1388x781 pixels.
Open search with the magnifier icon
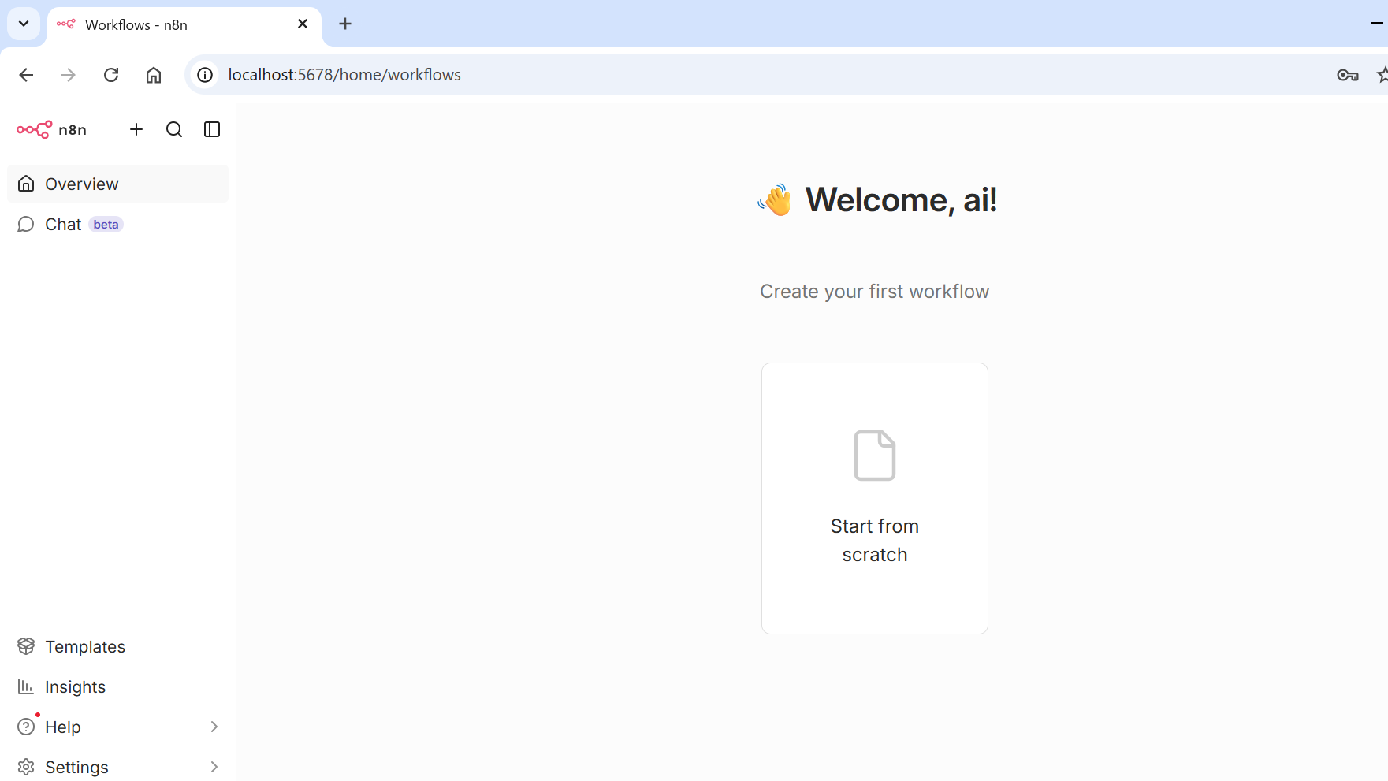pyautogui.click(x=174, y=129)
